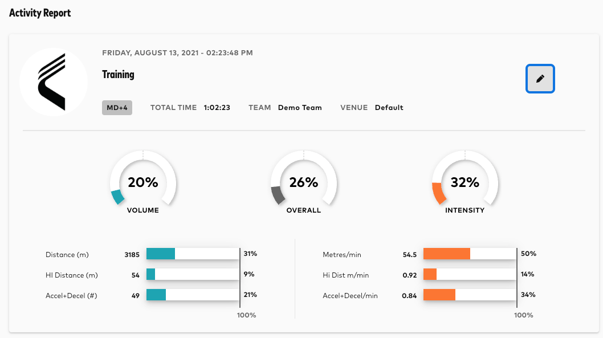The width and height of the screenshot is (603, 338).
Task: Select the MD+4 badge
Action: [x=117, y=108]
